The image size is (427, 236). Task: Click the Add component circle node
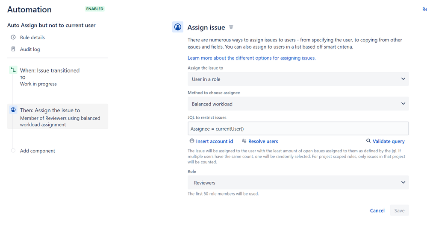[13, 150]
